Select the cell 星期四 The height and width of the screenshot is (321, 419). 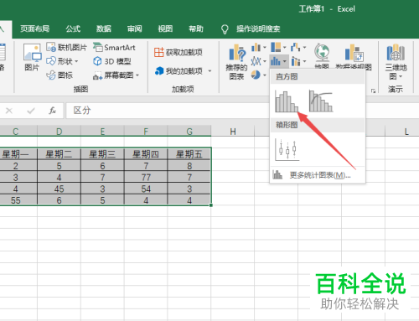[146, 154]
